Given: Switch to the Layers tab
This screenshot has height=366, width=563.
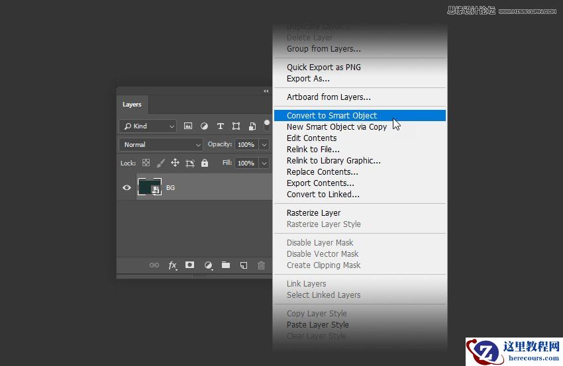Looking at the screenshot, I should point(132,105).
